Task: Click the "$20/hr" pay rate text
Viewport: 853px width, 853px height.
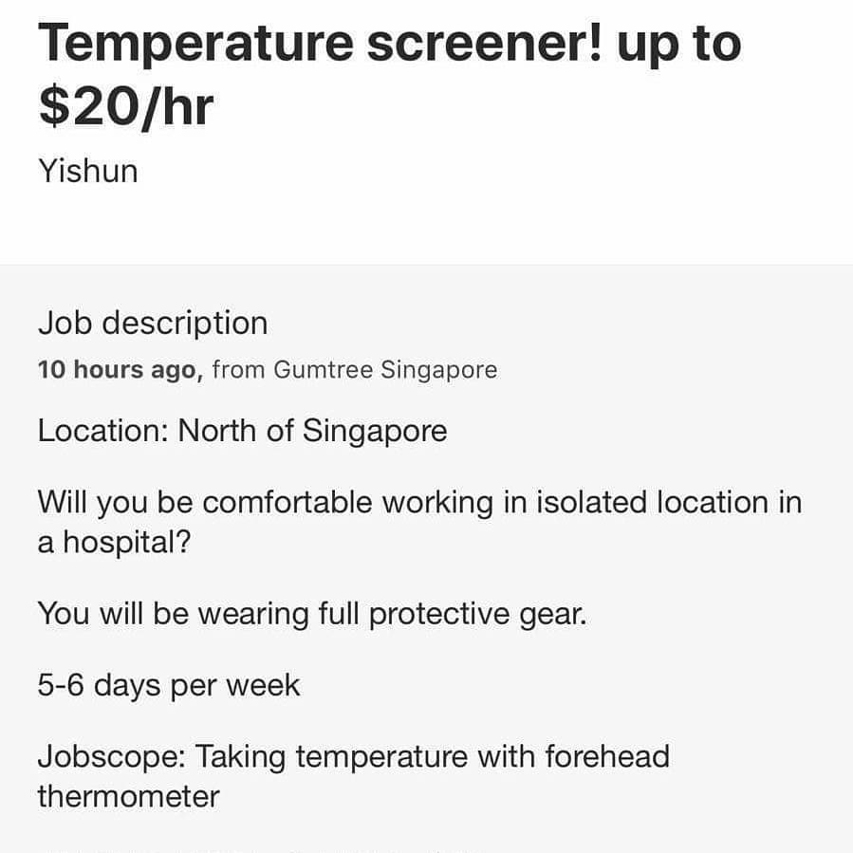Action: coord(126,105)
